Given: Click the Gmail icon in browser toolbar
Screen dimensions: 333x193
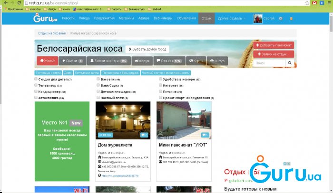Looking at the screenshot, I should [x=314, y=3].
